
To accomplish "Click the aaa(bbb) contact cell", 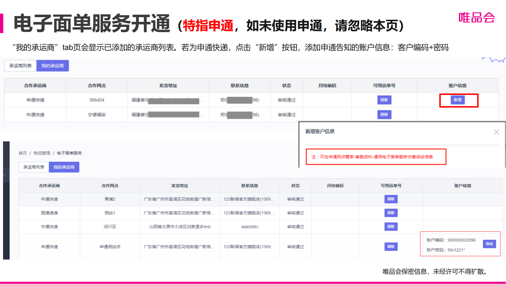I will pyautogui.click(x=250, y=227).
